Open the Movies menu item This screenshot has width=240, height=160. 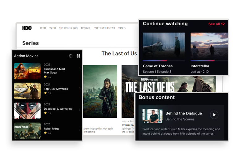(53, 28)
